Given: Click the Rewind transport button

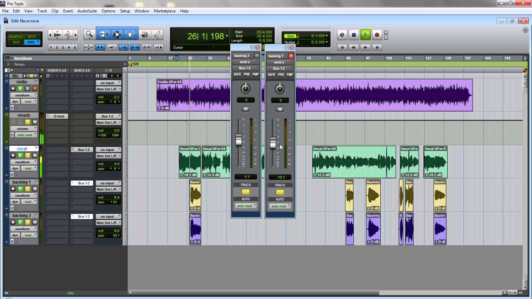Looking at the screenshot, I should pyautogui.click(x=354, y=47).
